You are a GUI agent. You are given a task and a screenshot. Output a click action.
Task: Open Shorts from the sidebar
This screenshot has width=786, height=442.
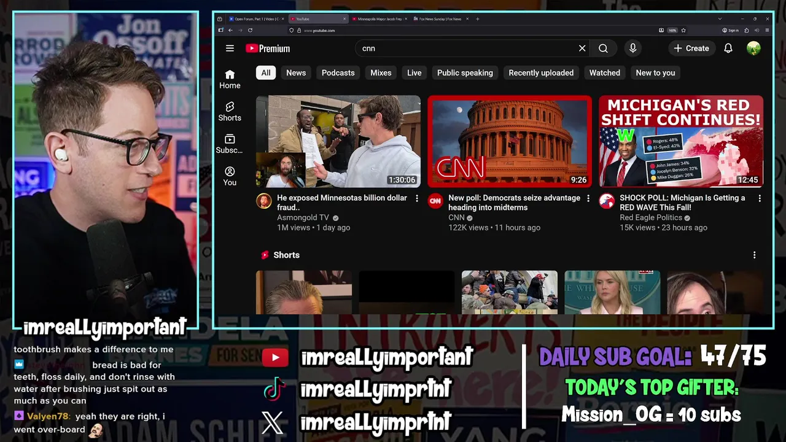click(230, 112)
